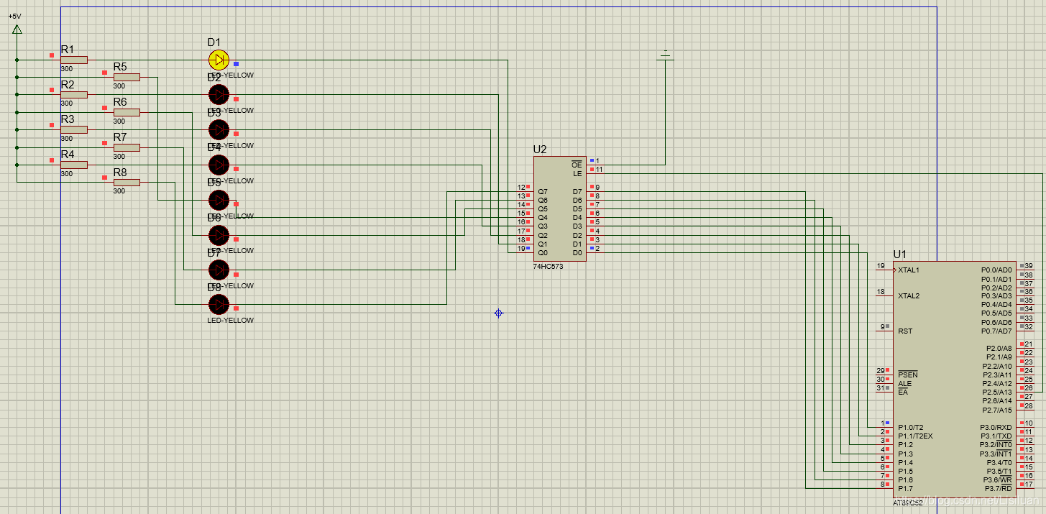Screen dimensions: 1046x514
Task: Select resistor R6 body
Action: coord(127,112)
